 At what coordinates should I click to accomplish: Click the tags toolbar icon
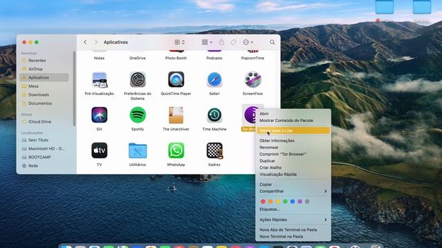[233, 42]
